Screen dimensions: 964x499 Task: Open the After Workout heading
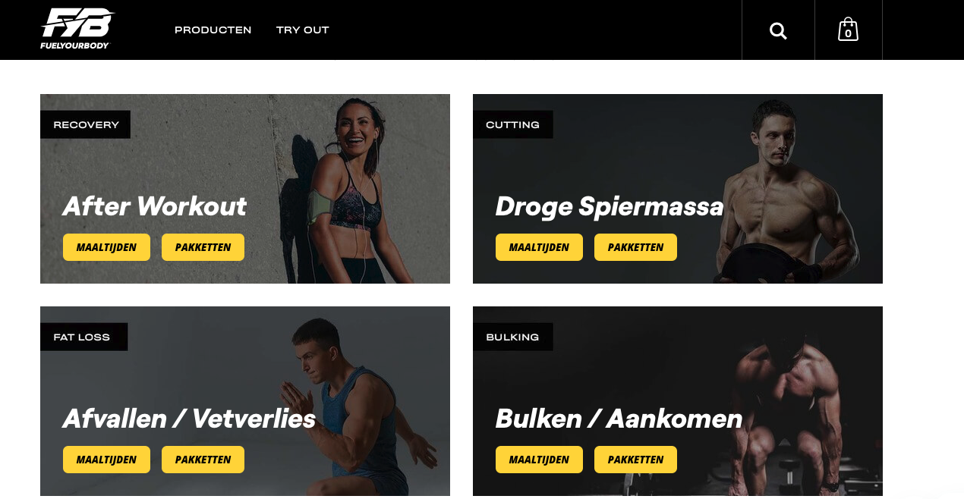pos(155,206)
